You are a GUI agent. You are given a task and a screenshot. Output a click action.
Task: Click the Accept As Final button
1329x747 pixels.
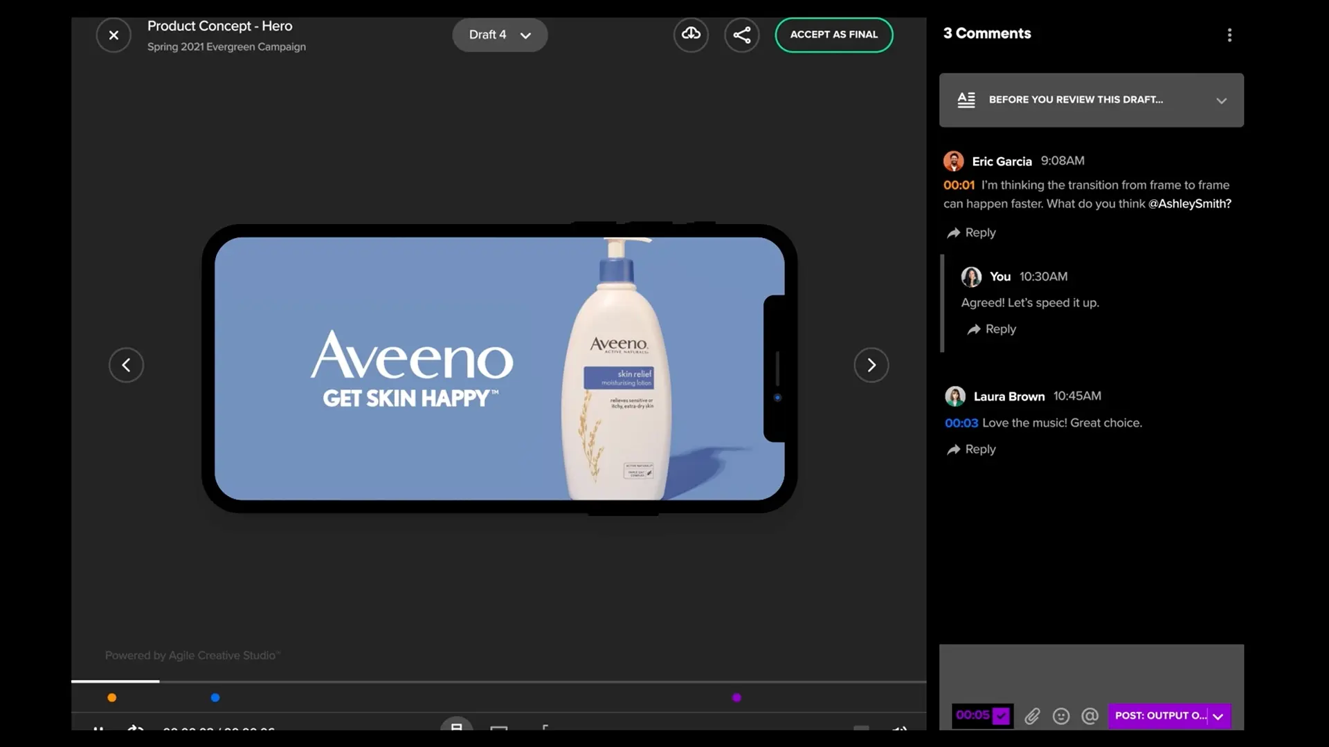833,35
